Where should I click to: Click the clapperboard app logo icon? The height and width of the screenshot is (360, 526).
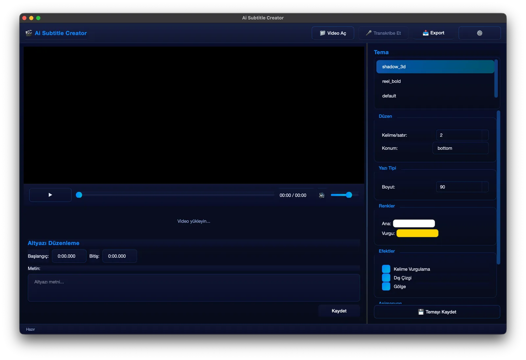(x=29, y=33)
